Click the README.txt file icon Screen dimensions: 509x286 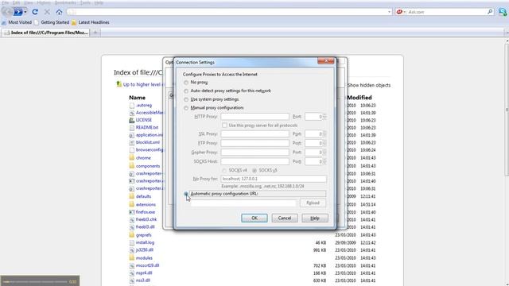click(x=131, y=127)
